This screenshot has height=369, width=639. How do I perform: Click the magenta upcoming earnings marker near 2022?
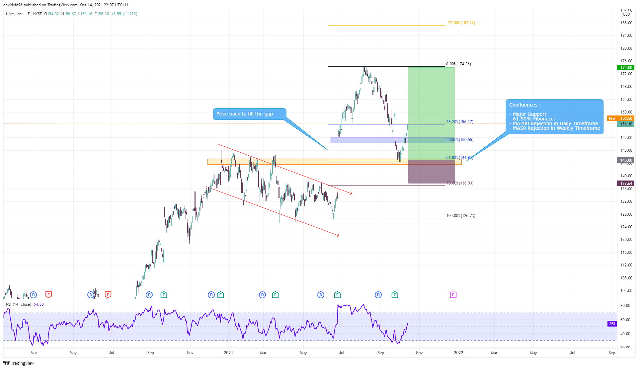453,295
